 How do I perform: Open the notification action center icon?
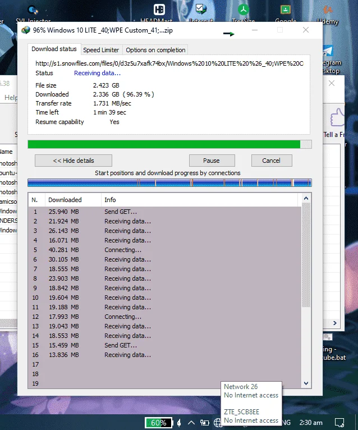(339, 423)
